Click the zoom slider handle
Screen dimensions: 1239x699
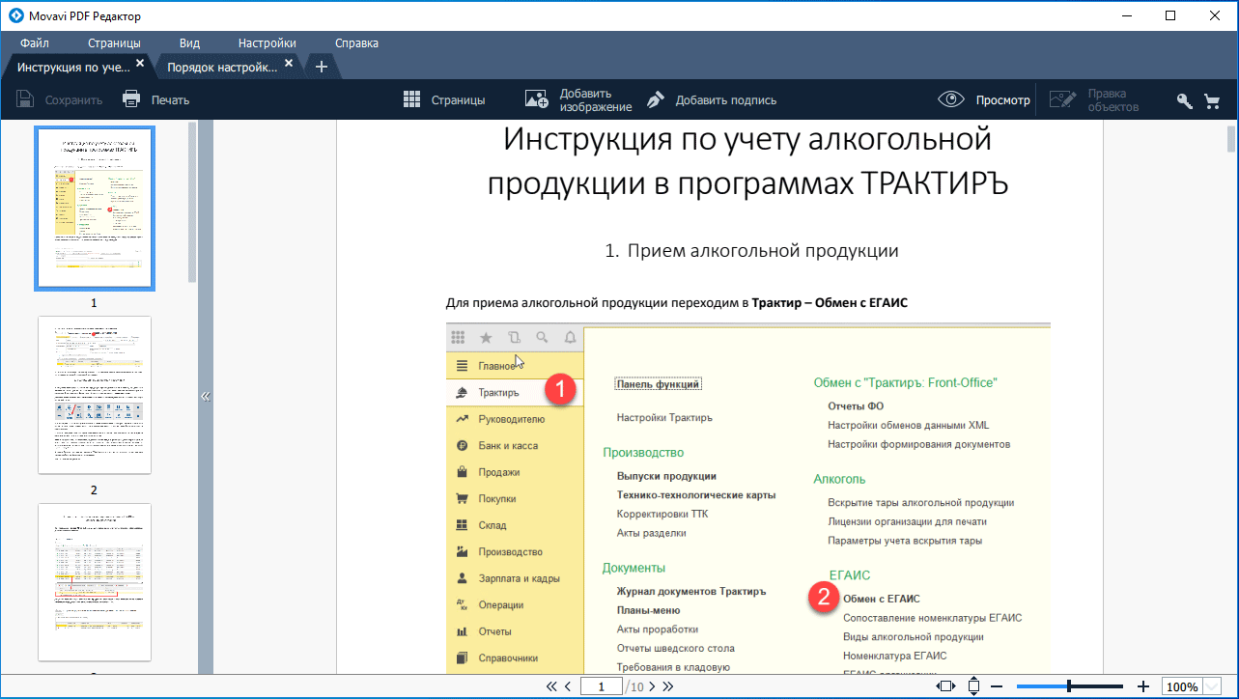1069,686
